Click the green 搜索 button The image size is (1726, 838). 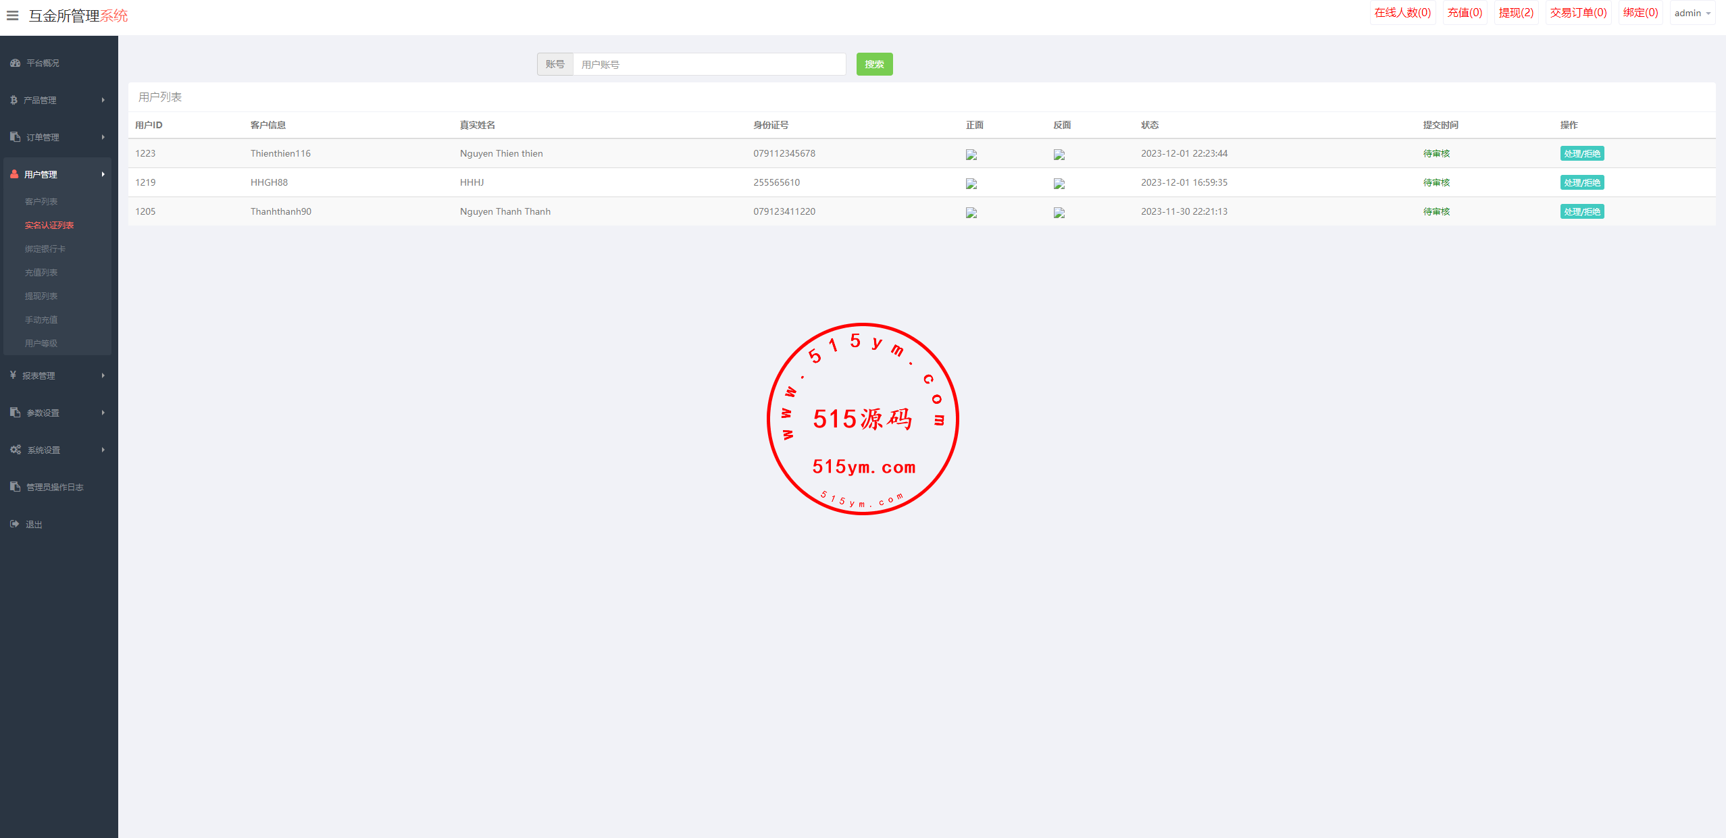[x=874, y=64]
